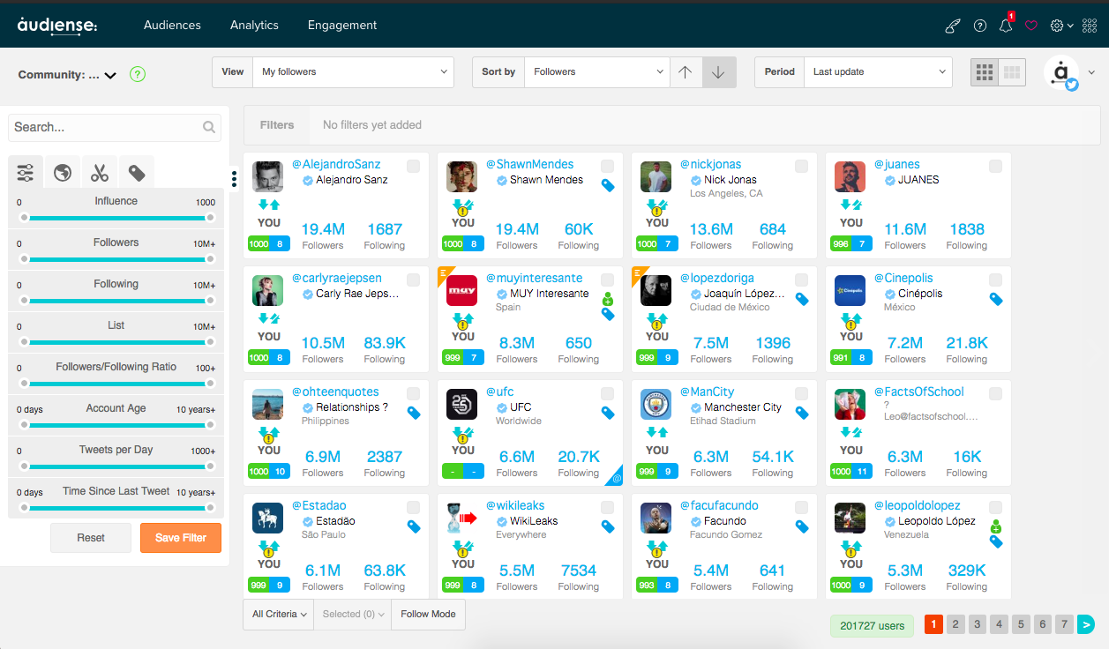Select the sliders filter tab
This screenshot has height=649, width=1109.
(26, 172)
